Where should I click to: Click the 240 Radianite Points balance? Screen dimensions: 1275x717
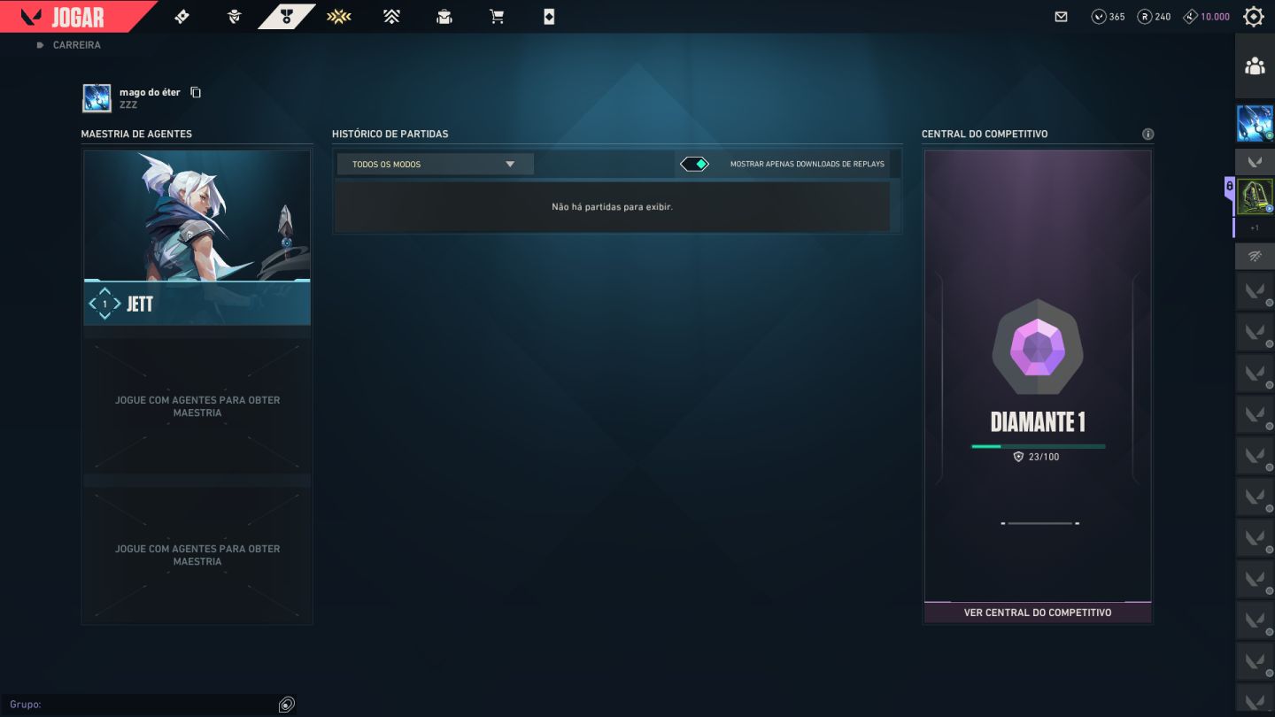[x=1155, y=17]
